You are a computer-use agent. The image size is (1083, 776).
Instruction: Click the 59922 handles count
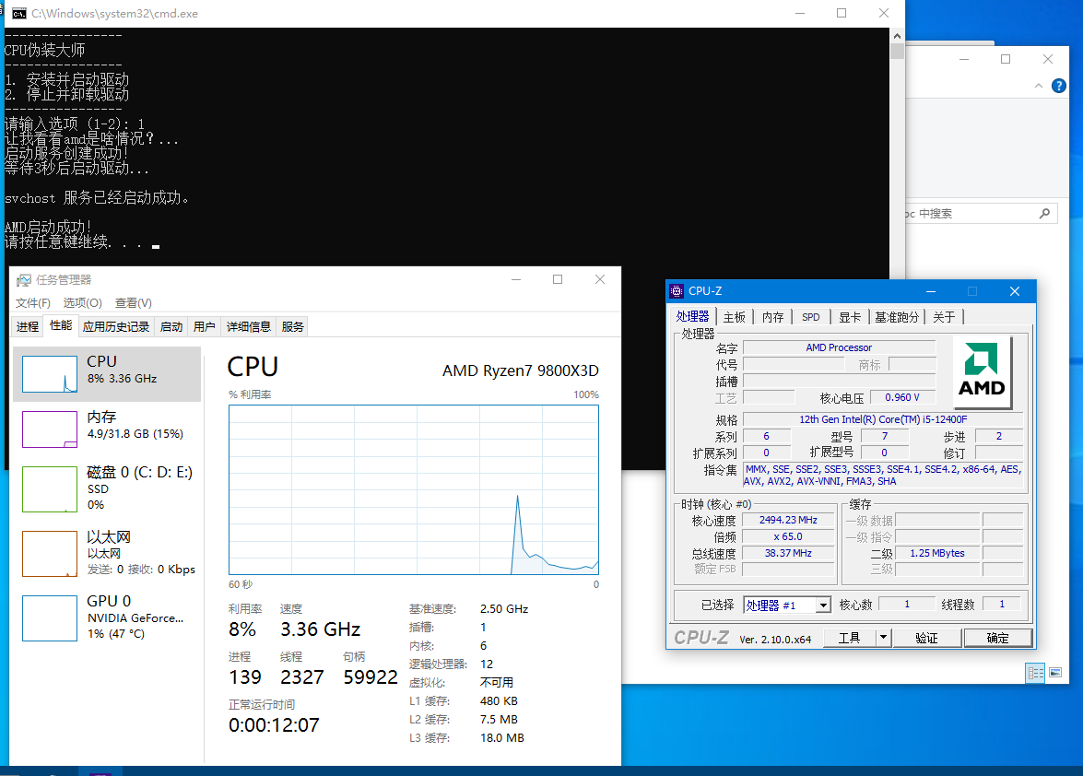[371, 677]
